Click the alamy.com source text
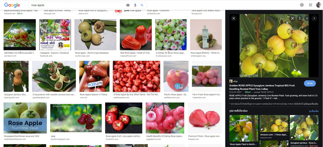The width and height of the screenshot is (323, 147). click(83, 14)
